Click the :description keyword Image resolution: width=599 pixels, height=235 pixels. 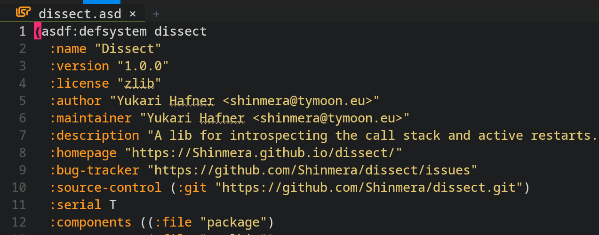click(x=94, y=136)
